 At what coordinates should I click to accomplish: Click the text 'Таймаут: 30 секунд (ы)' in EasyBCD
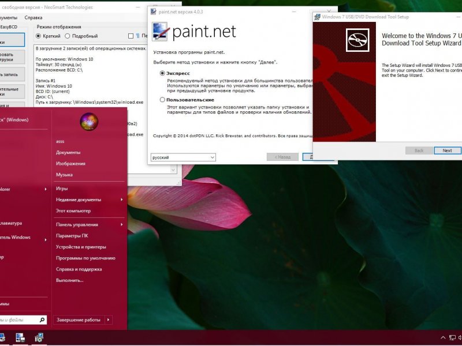point(59,65)
